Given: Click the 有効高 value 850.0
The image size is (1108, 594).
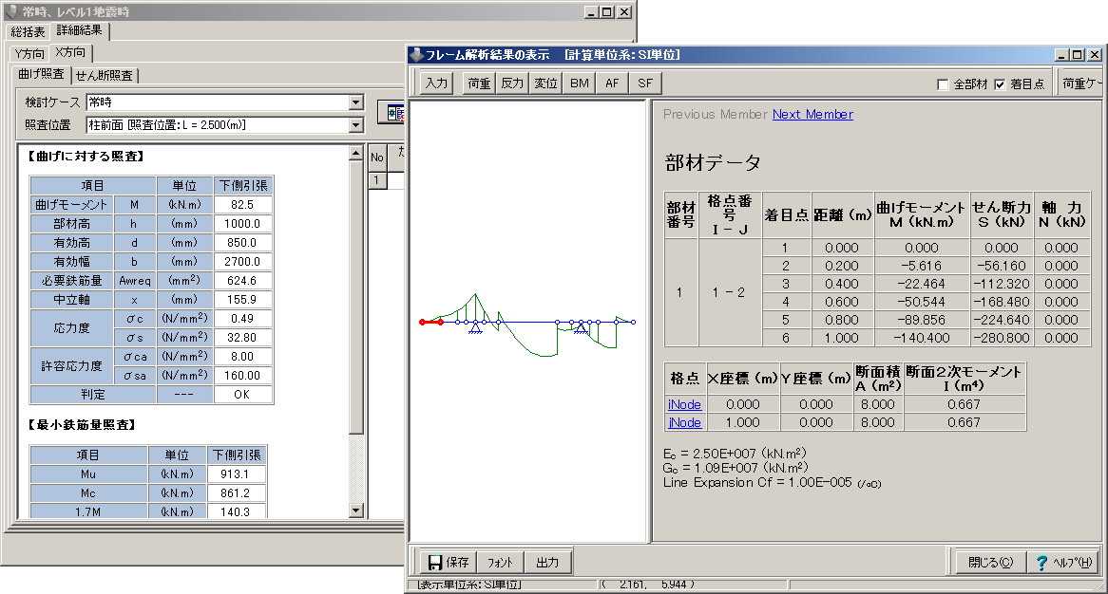Looking at the screenshot, I should click(x=242, y=243).
